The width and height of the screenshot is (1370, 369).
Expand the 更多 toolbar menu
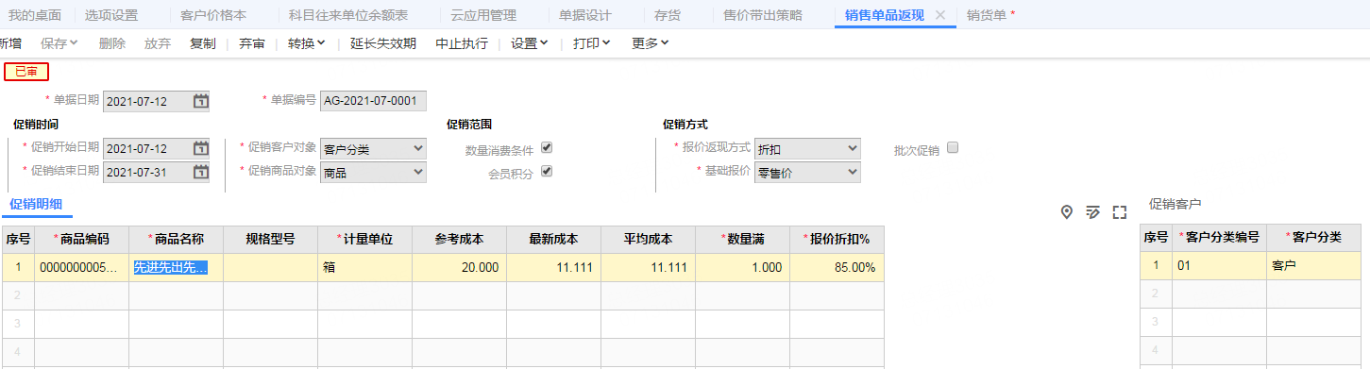click(651, 43)
